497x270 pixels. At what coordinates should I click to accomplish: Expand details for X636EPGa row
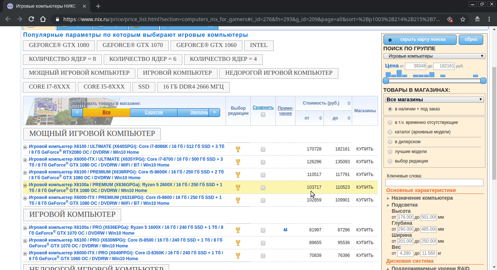pyautogui.click(x=25, y=228)
